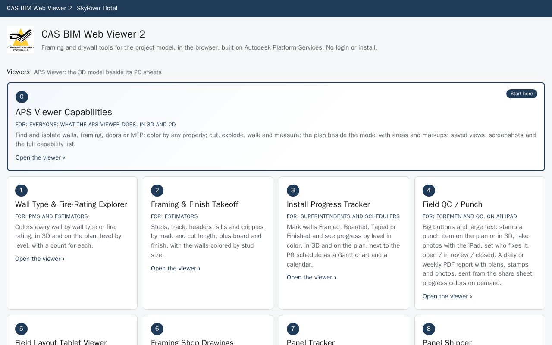Click the number 5 badge on Field Layout card
The width and height of the screenshot is (552, 345).
(21, 329)
